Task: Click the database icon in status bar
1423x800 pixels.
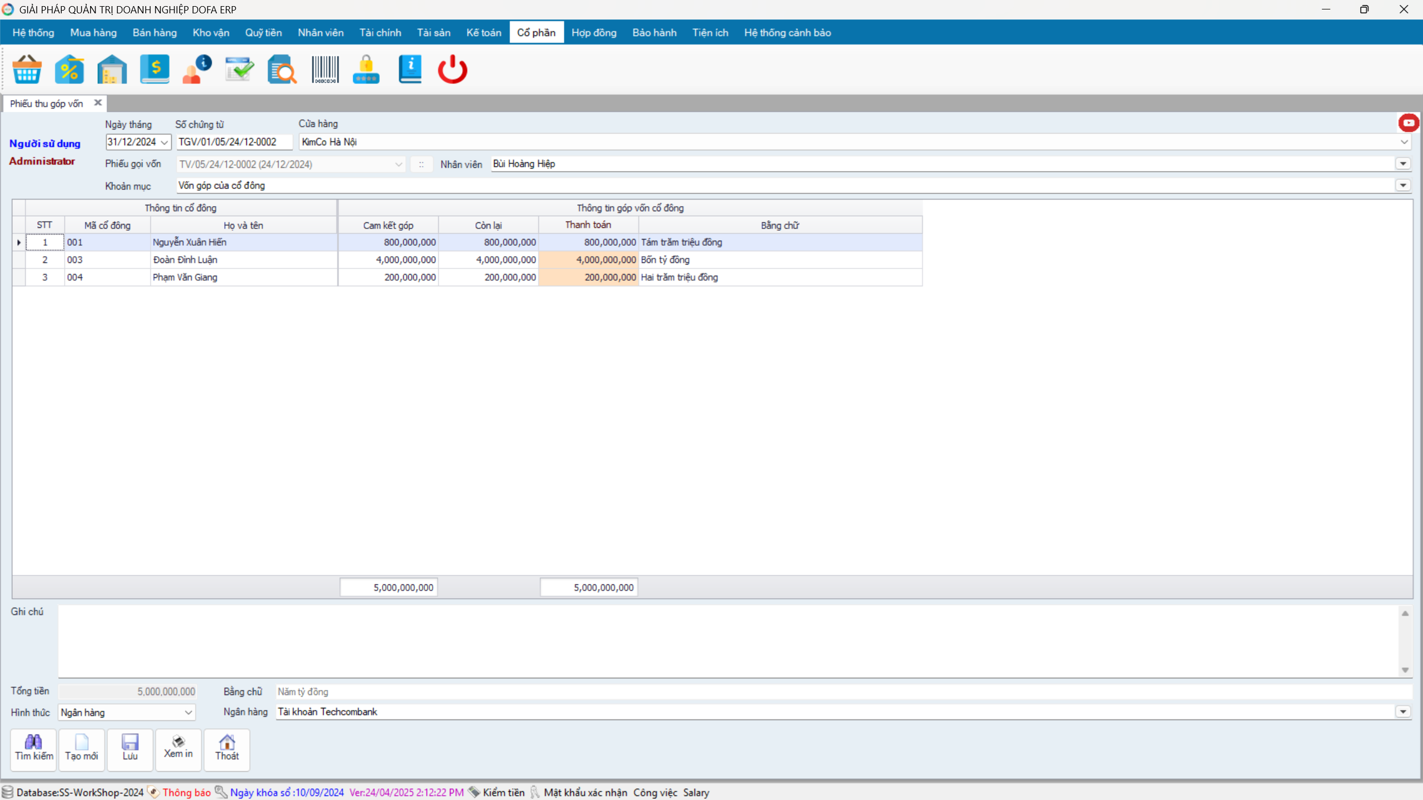Action: coord(7,792)
